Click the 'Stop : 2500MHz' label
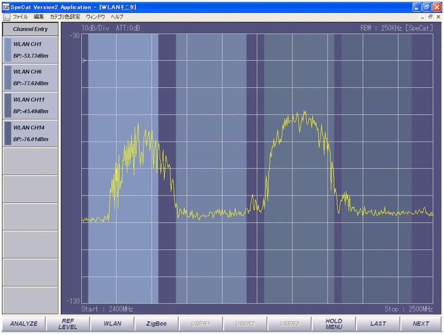This screenshot has width=444, height=335. tap(408, 309)
